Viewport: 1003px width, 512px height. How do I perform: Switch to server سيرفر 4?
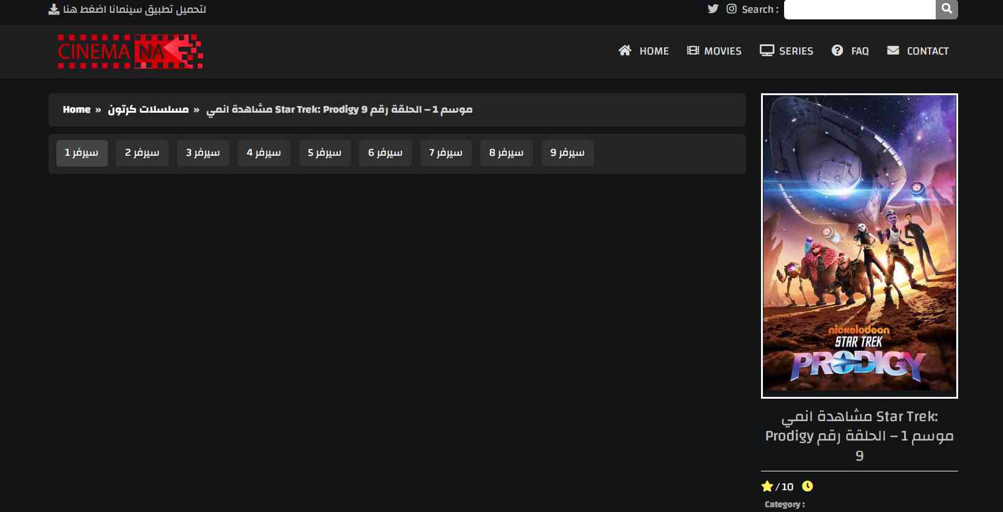pyautogui.click(x=264, y=153)
